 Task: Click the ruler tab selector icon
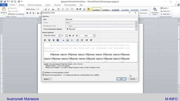coord(2,20)
